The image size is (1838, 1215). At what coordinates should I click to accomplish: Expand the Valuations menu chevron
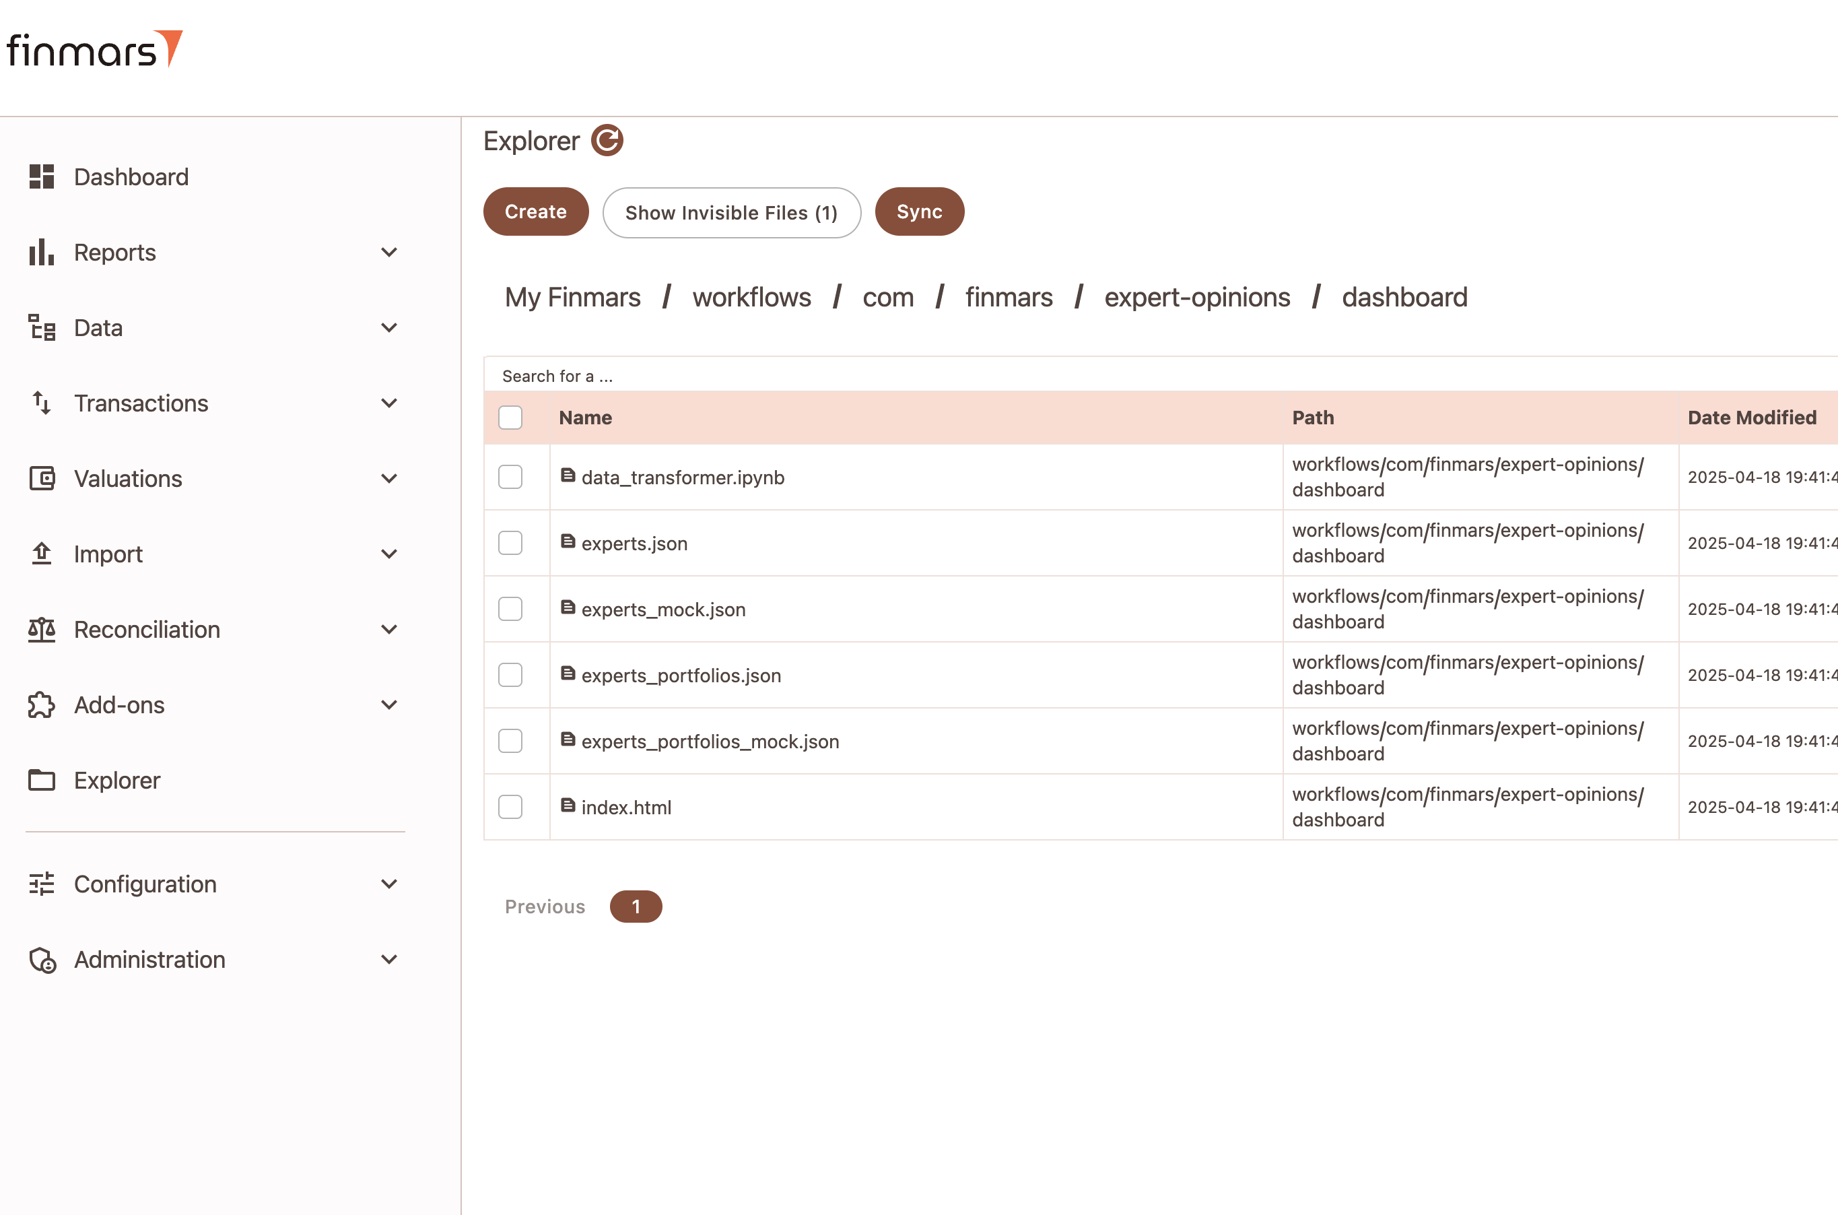pos(389,479)
